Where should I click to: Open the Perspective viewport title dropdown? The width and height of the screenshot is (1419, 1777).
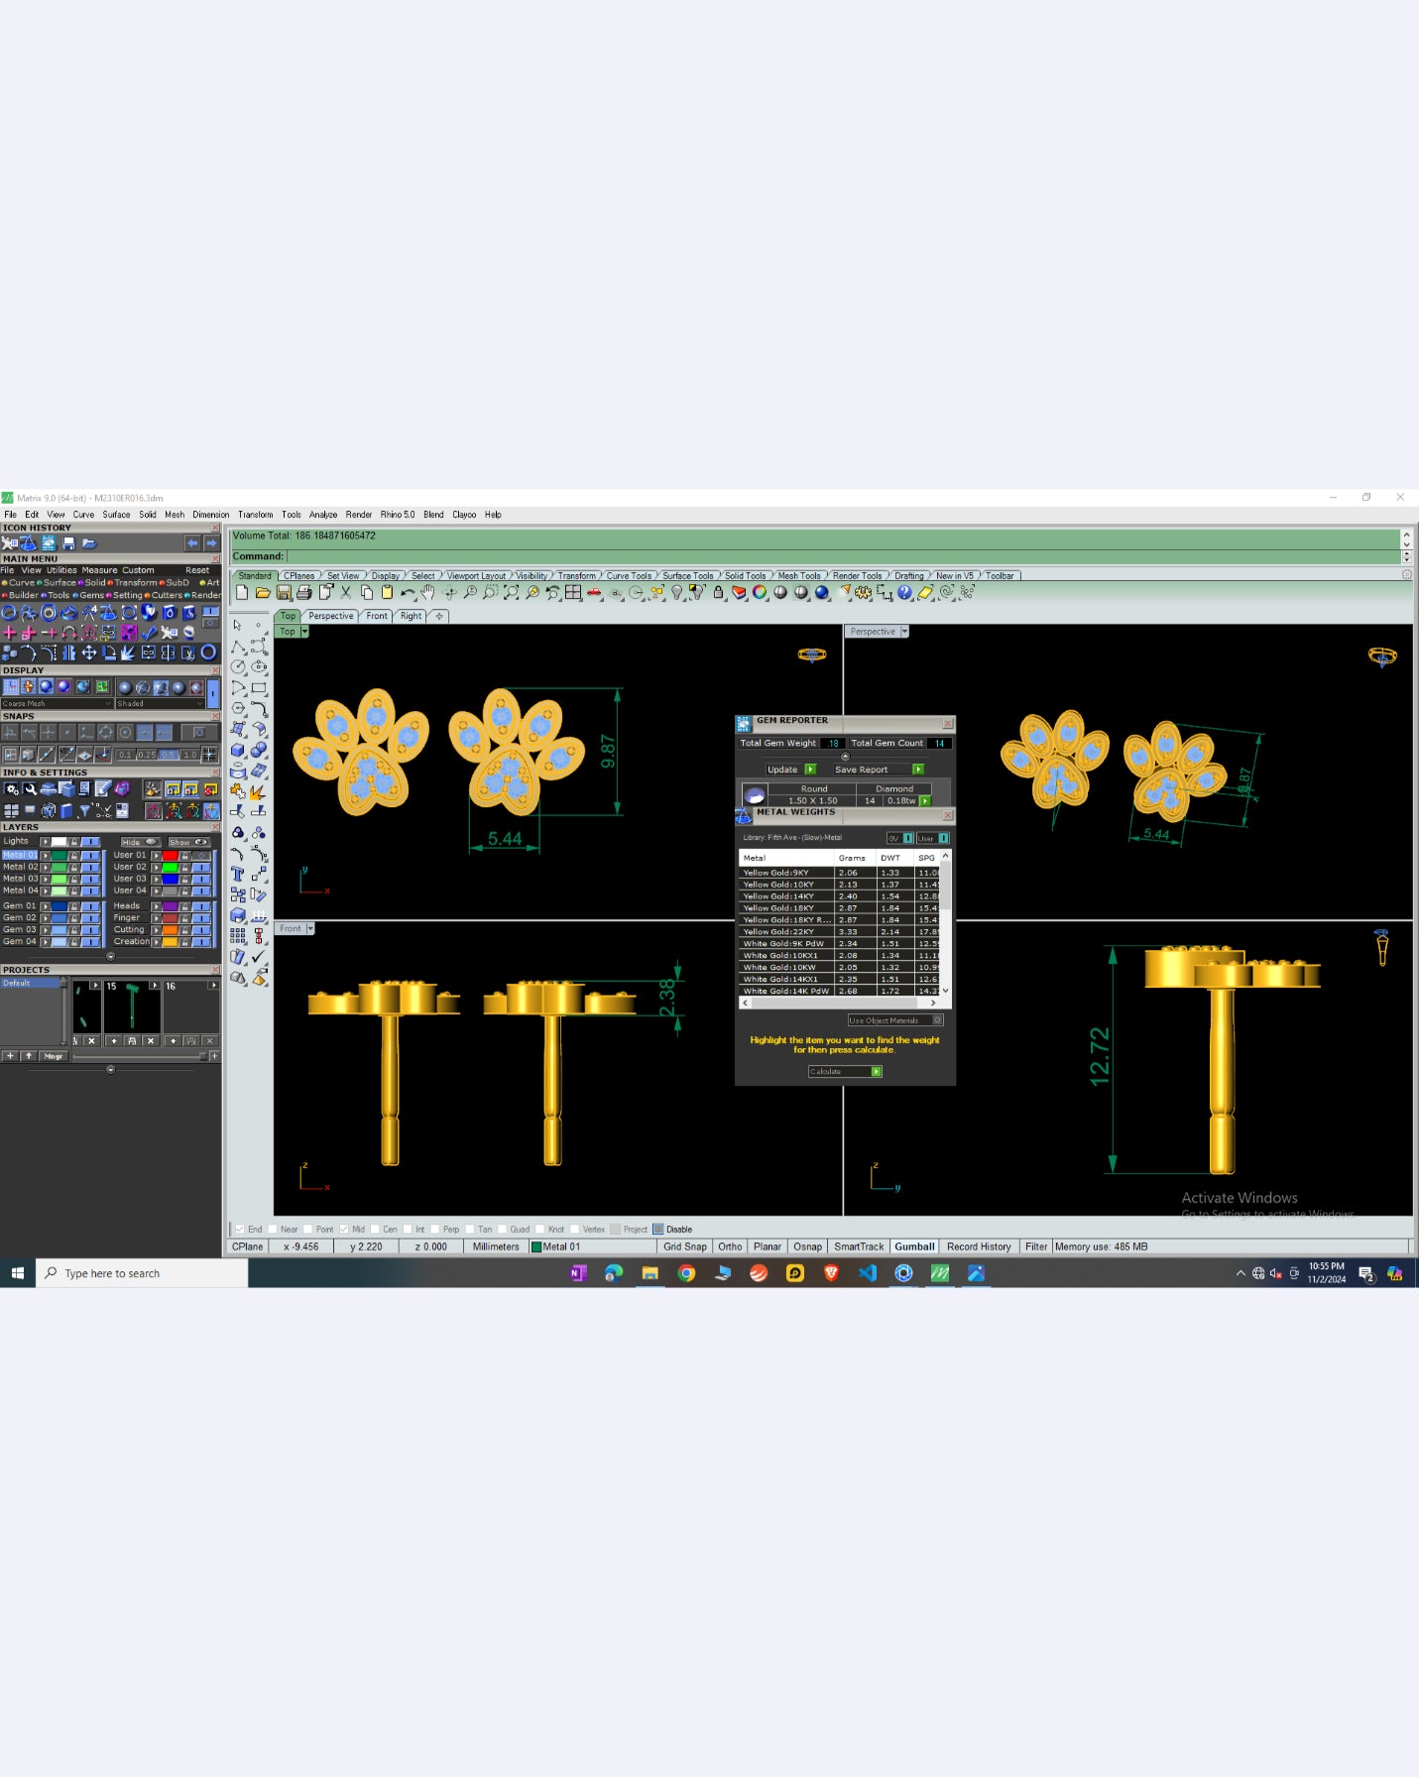[904, 632]
